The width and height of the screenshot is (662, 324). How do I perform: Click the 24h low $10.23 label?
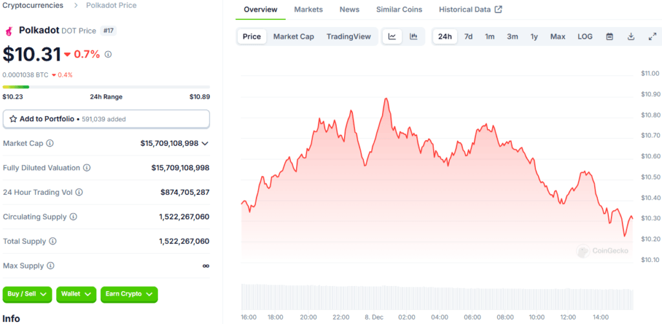tap(13, 97)
